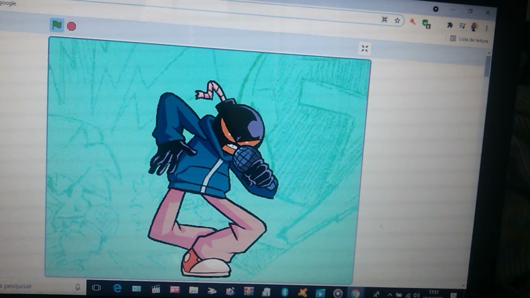The height and width of the screenshot is (298, 530).
Task: Open the clapperboard video app on taskbar
Action: [156, 289]
